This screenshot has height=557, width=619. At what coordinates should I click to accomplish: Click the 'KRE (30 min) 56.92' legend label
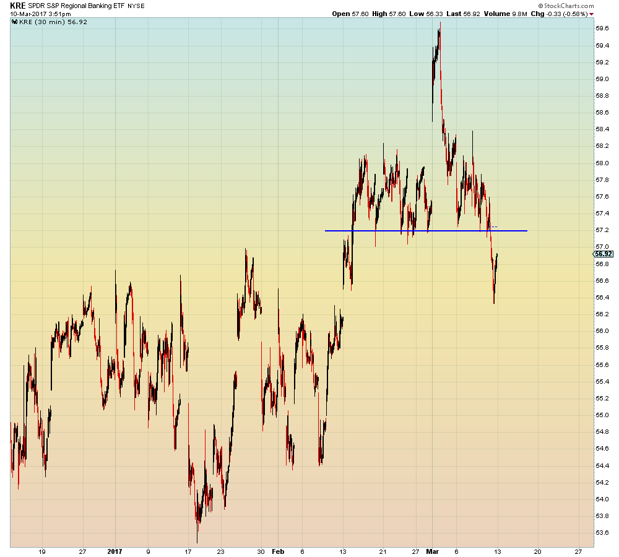click(53, 22)
